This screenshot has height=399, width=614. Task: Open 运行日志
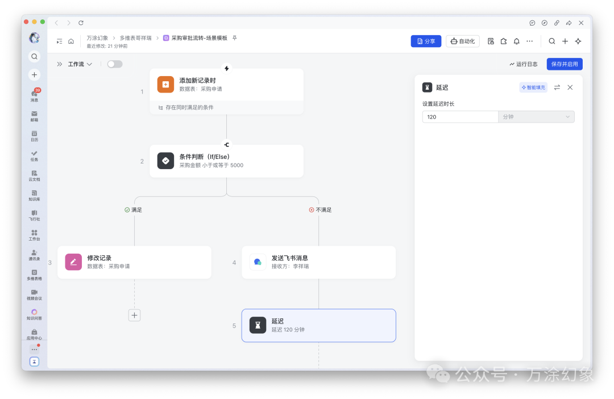pyautogui.click(x=524, y=64)
